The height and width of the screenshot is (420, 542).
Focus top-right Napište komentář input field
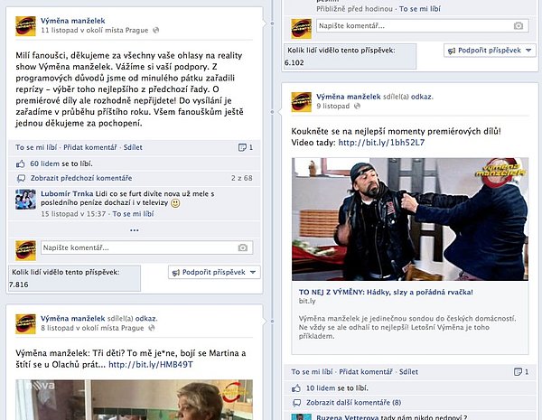click(x=423, y=26)
